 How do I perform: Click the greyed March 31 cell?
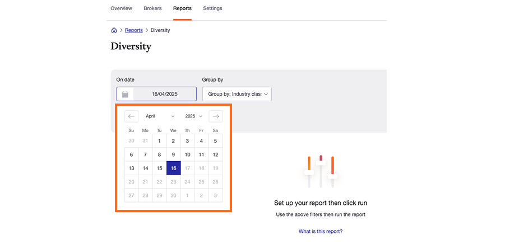click(x=145, y=141)
